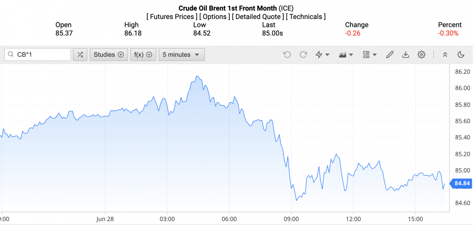Image resolution: width=473 pixels, height=225 pixels.
Task: Open chart settings gear icon
Action: (x=421, y=55)
